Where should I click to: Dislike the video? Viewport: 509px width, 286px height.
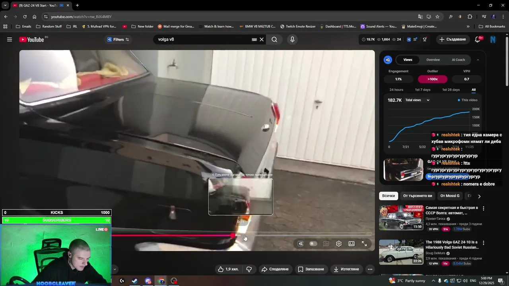tap(249, 269)
